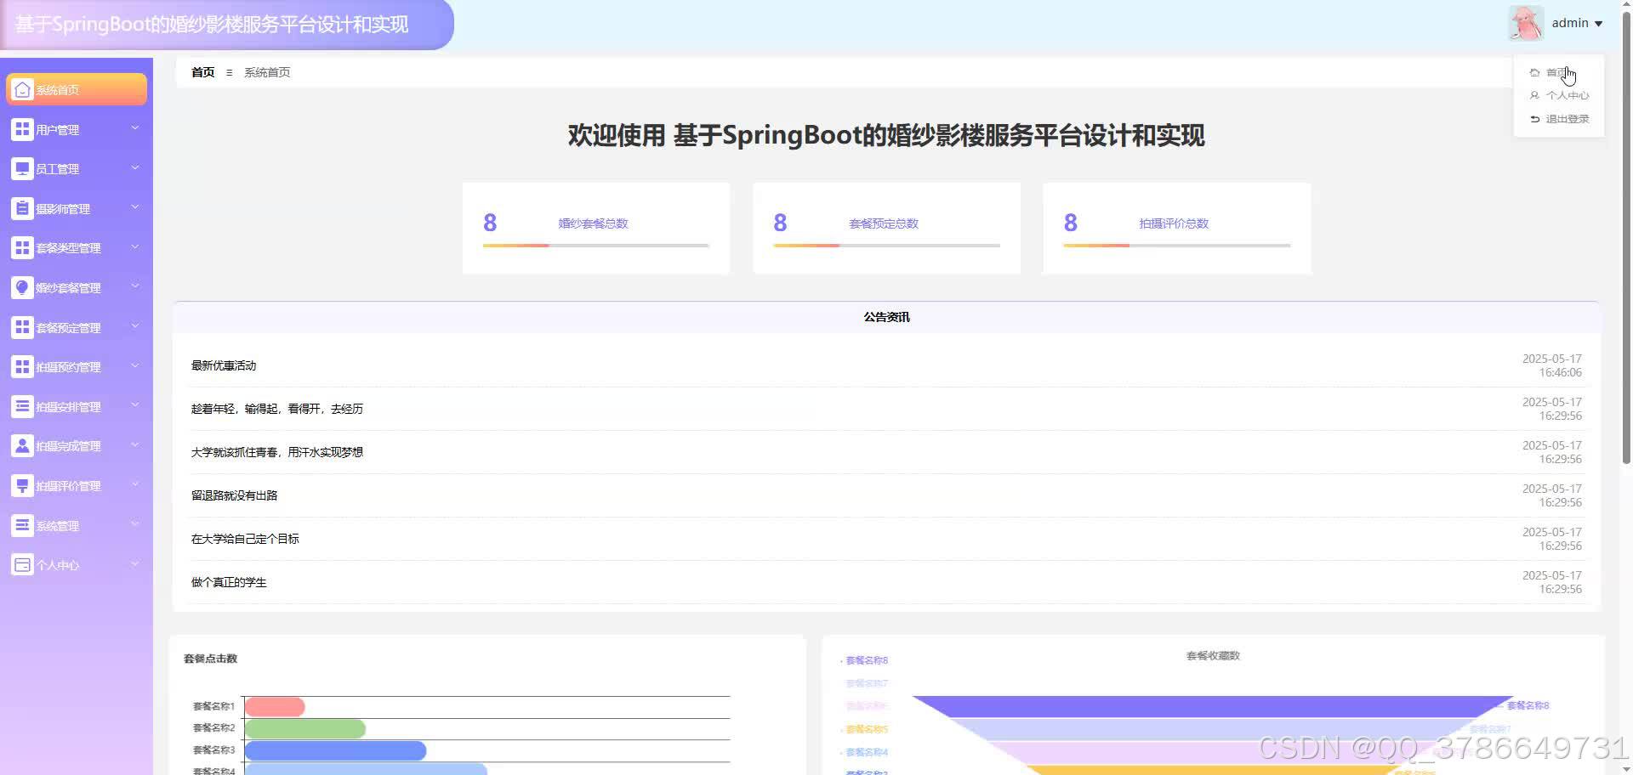Screen dimensions: 1633x775
Task: Click the 套餐类型管理 grid icon
Action: click(x=22, y=247)
